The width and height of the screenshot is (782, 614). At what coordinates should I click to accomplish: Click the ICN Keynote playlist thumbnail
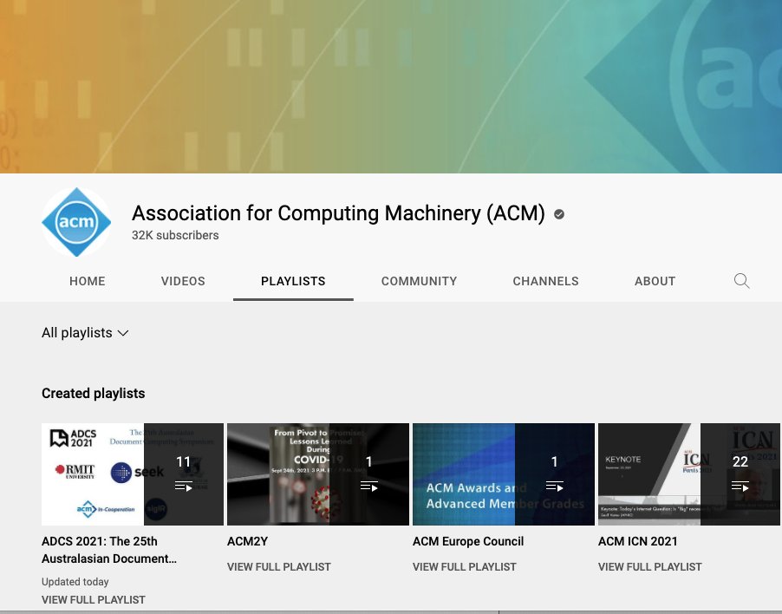pyautogui.click(x=689, y=474)
